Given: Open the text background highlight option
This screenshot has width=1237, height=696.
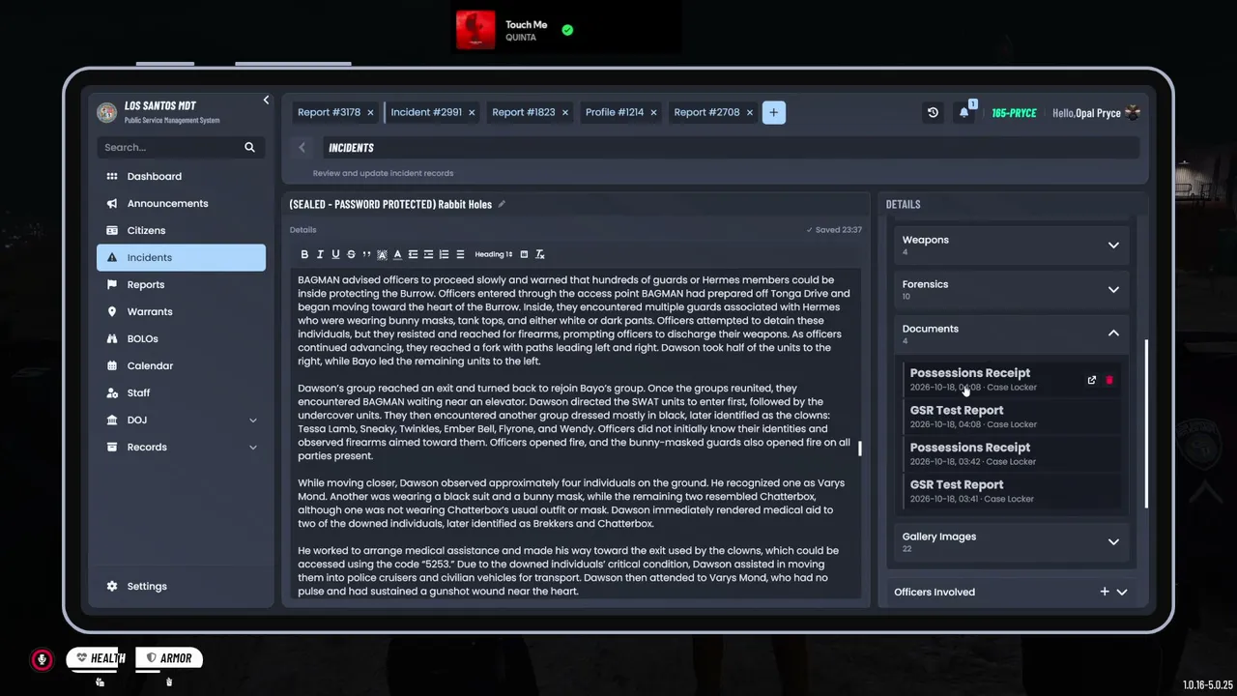Looking at the screenshot, I should (x=382, y=254).
